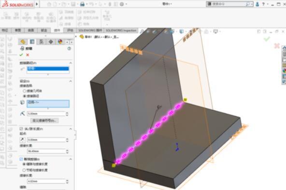Open the SolidWorks logo menu arrow
Image resolution: width=286 pixels, height=190 pixels.
click(x=37, y=4)
